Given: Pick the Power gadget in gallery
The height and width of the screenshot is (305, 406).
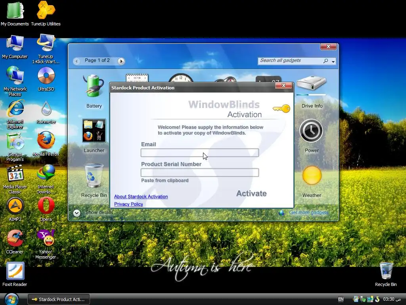Looking at the screenshot, I should click(312, 136).
